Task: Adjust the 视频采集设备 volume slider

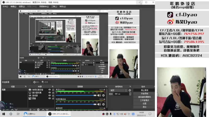Action: pos(76,105)
